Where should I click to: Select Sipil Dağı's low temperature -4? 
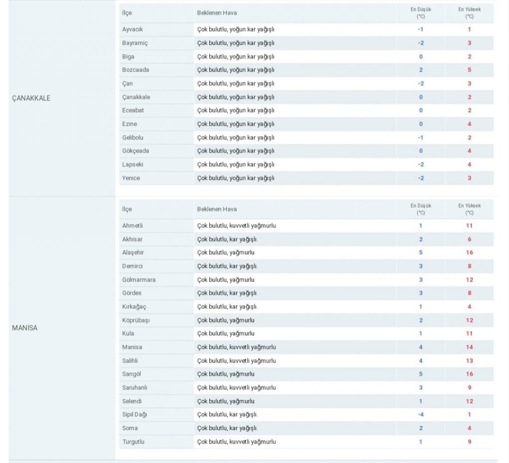click(421, 415)
